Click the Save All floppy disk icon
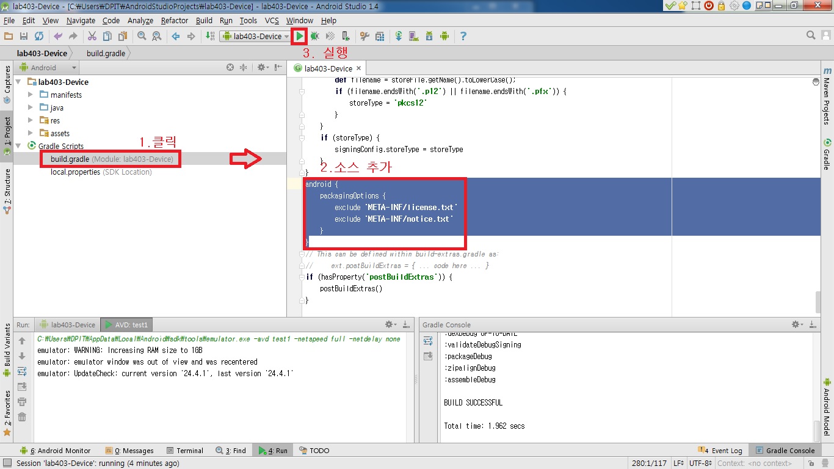834x469 pixels. click(x=23, y=37)
